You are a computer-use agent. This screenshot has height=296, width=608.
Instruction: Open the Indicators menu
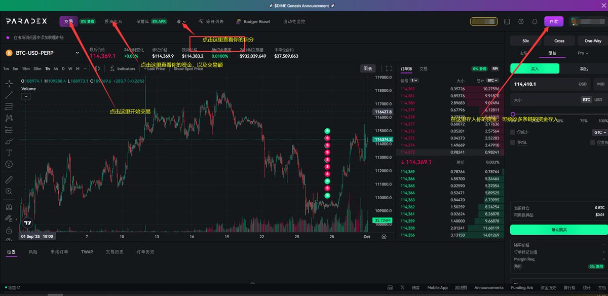tap(123, 68)
